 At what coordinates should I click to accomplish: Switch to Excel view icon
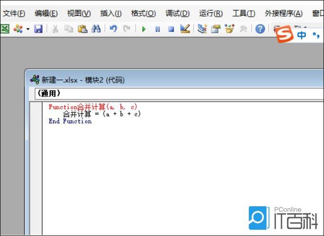pyautogui.click(x=5, y=29)
